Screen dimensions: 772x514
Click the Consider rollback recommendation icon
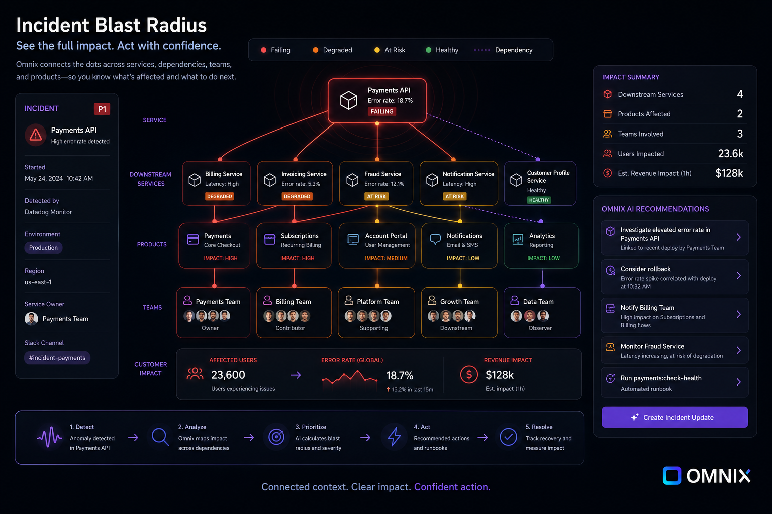click(x=610, y=270)
